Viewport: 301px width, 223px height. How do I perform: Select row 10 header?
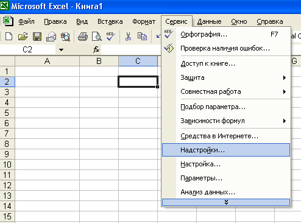pos(7,165)
